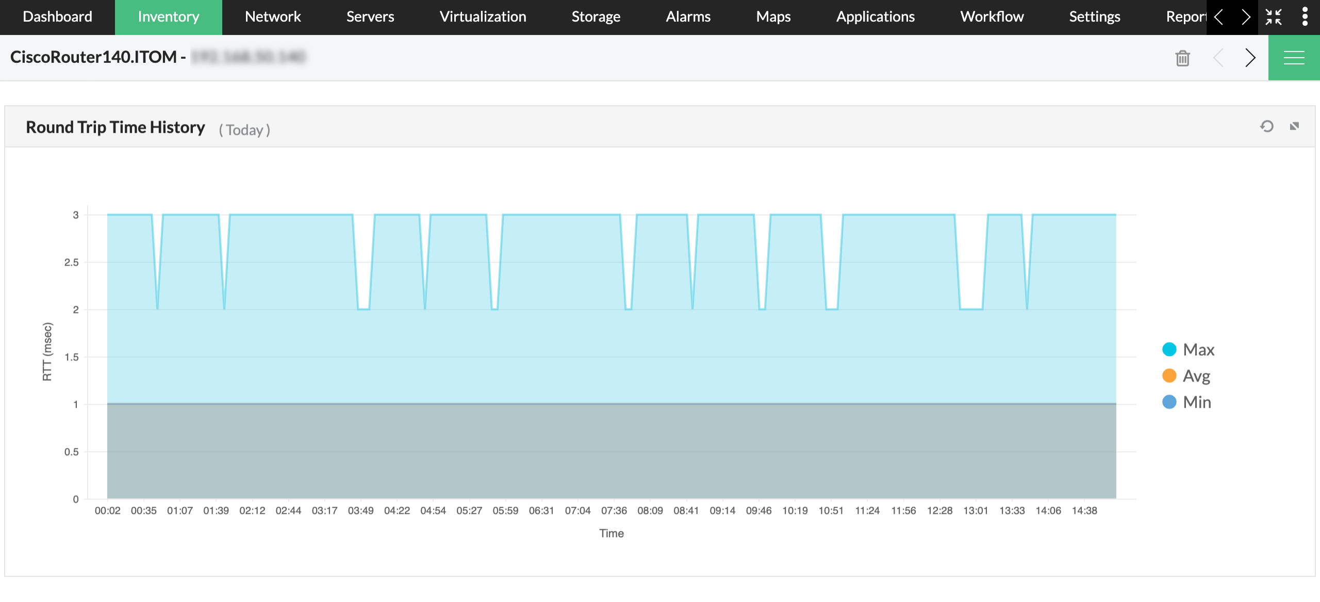Image resolution: width=1320 pixels, height=602 pixels.
Task: Click the trash delete device icon
Action: pos(1182,58)
